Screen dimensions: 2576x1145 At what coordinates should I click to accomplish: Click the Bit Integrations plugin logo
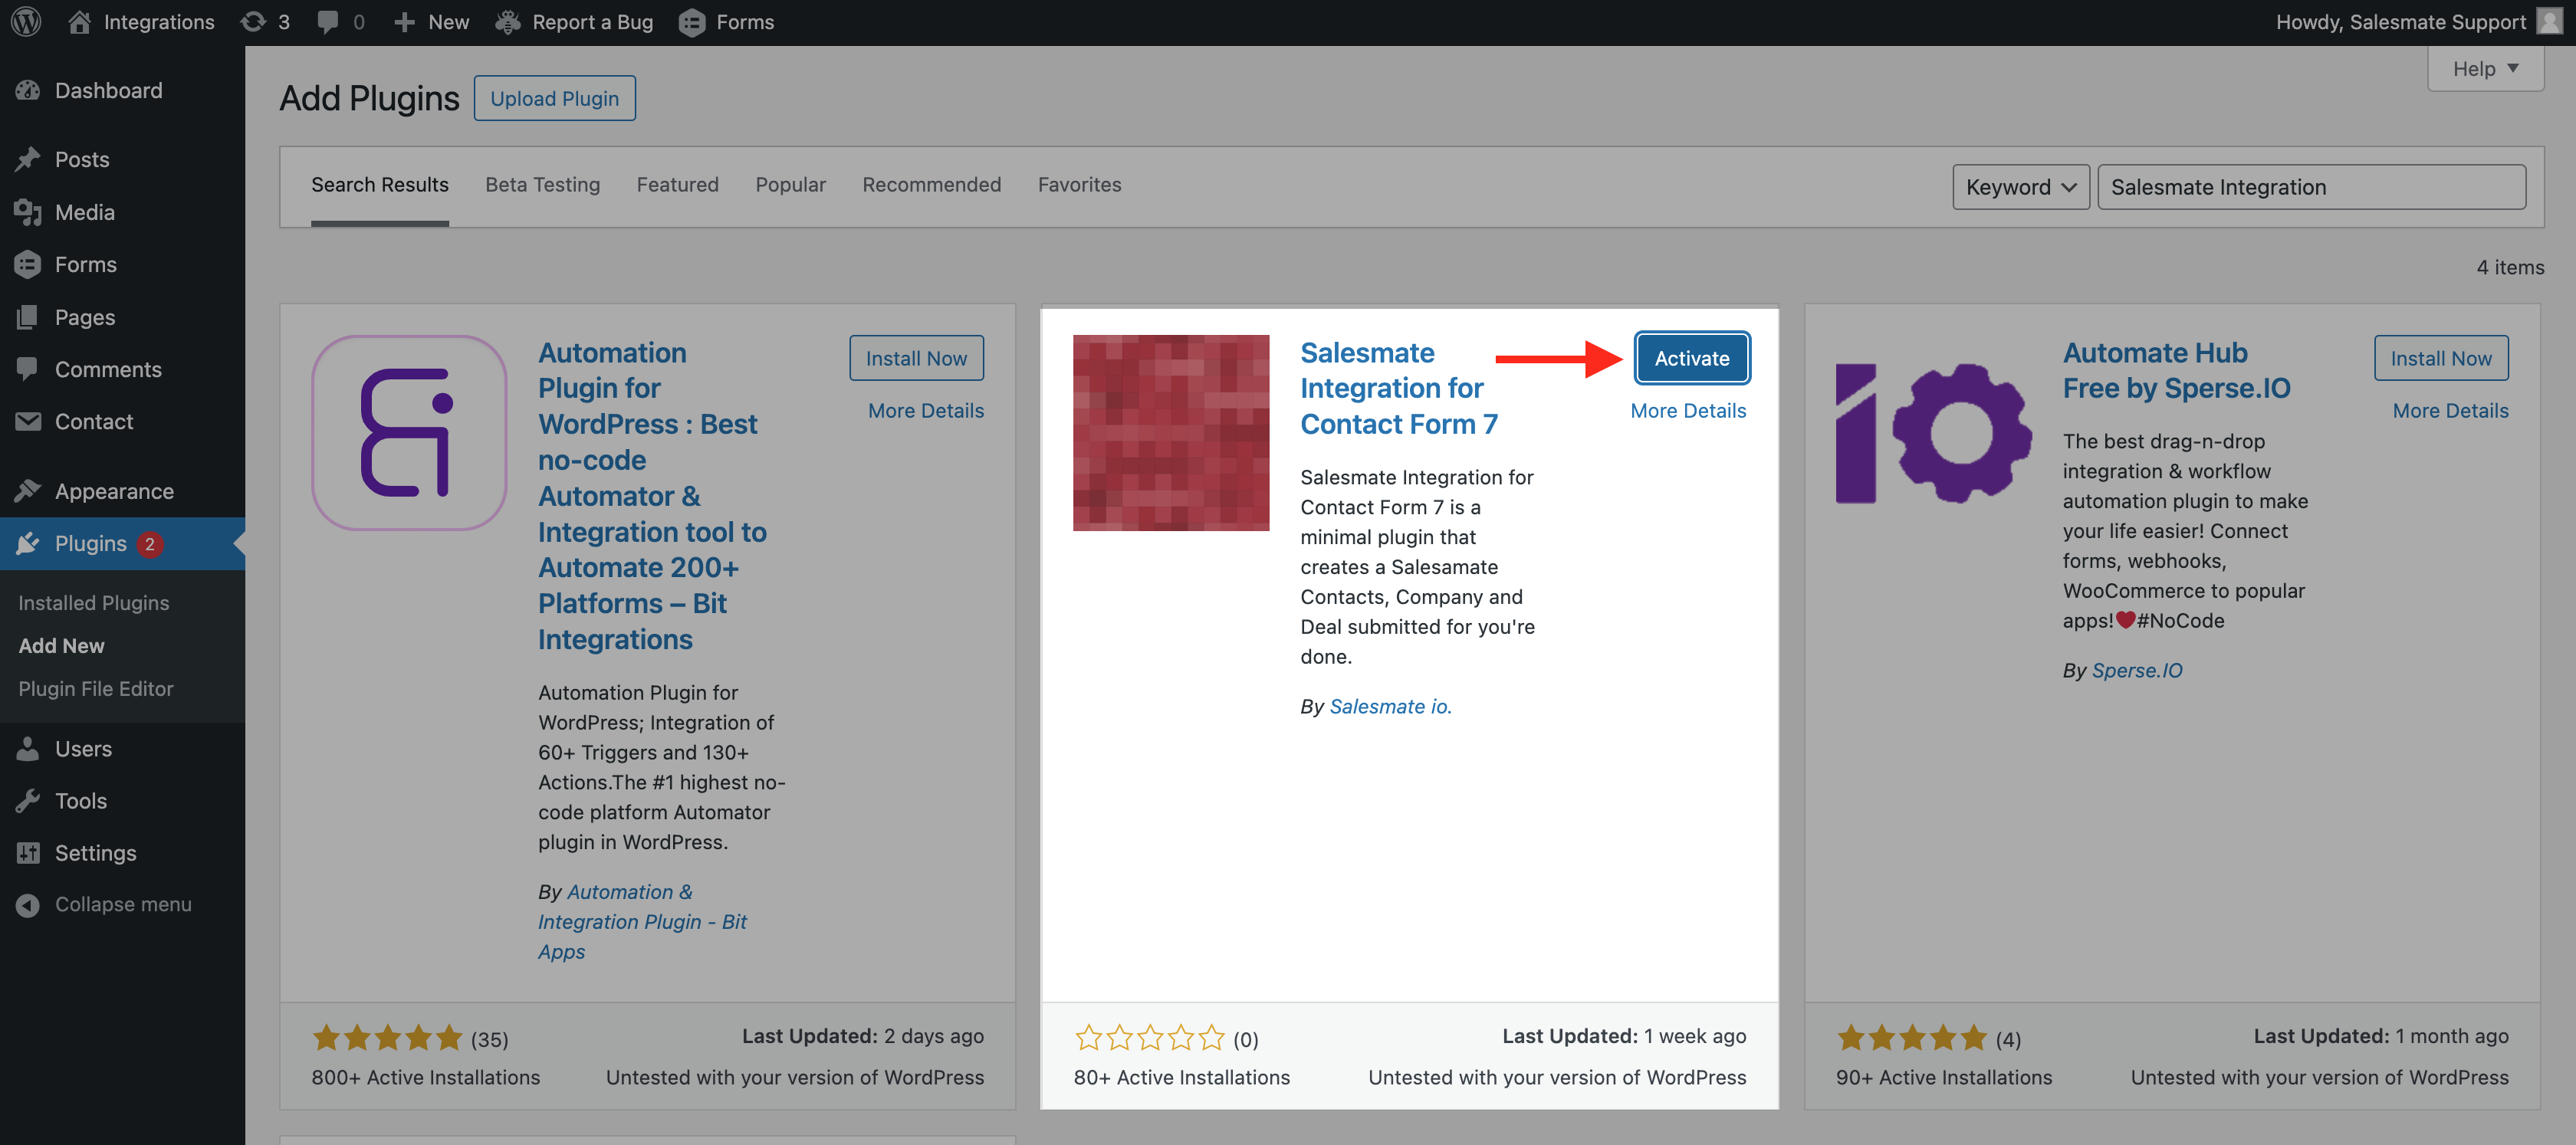[x=409, y=432]
